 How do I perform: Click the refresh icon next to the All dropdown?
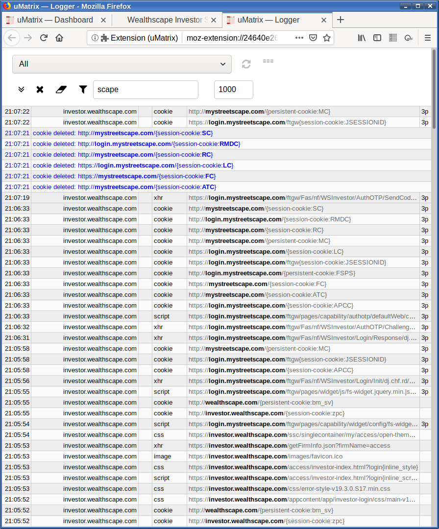click(x=246, y=64)
